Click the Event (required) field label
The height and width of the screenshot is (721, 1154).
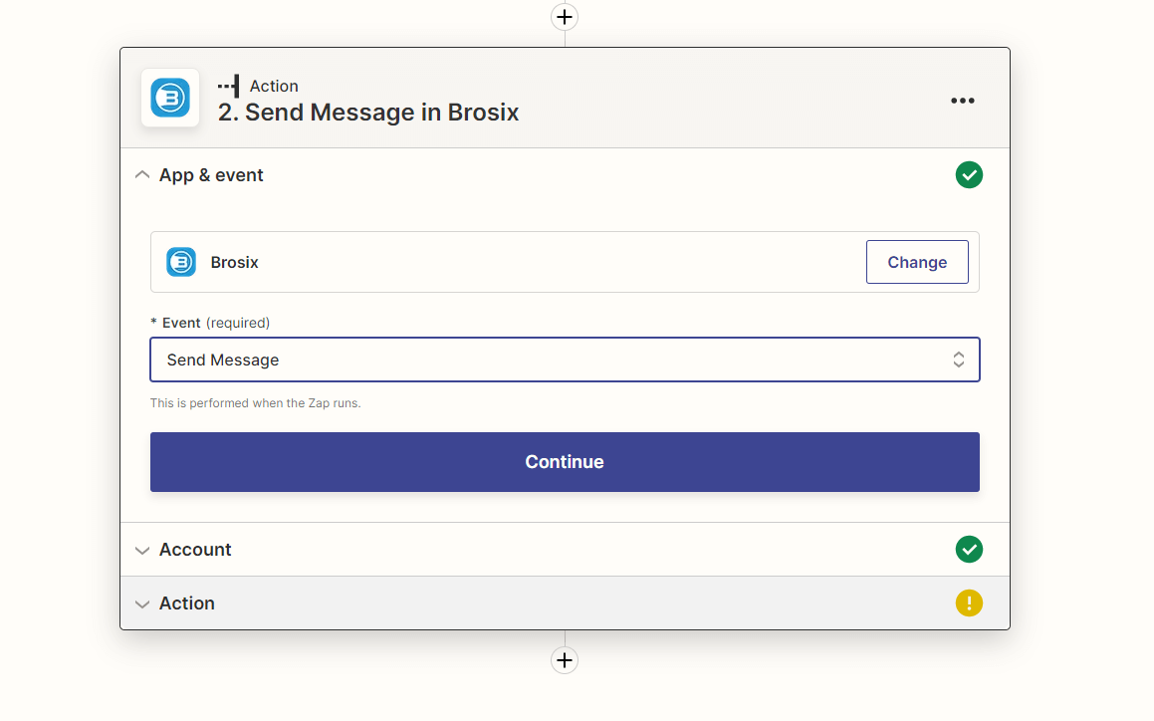click(210, 323)
